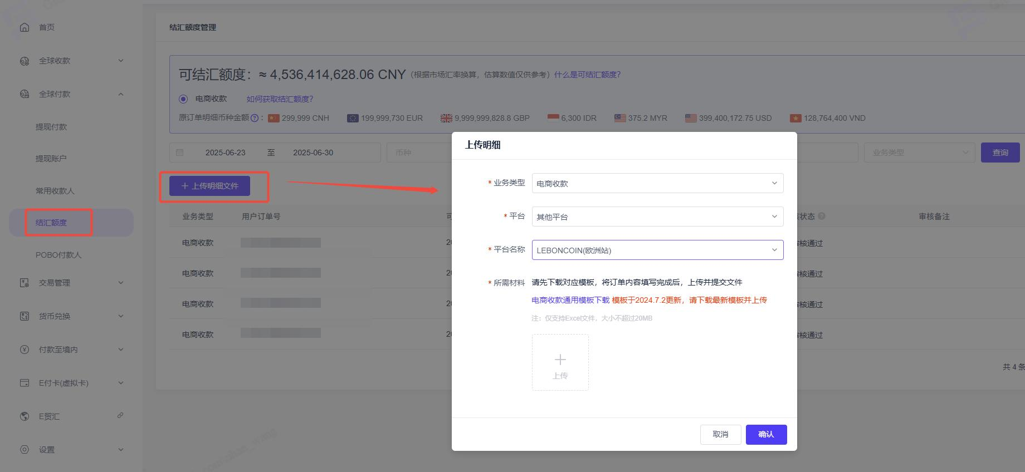Click the 确认 button in the dialog
This screenshot has width=1025, height=472.
point(766,434)
